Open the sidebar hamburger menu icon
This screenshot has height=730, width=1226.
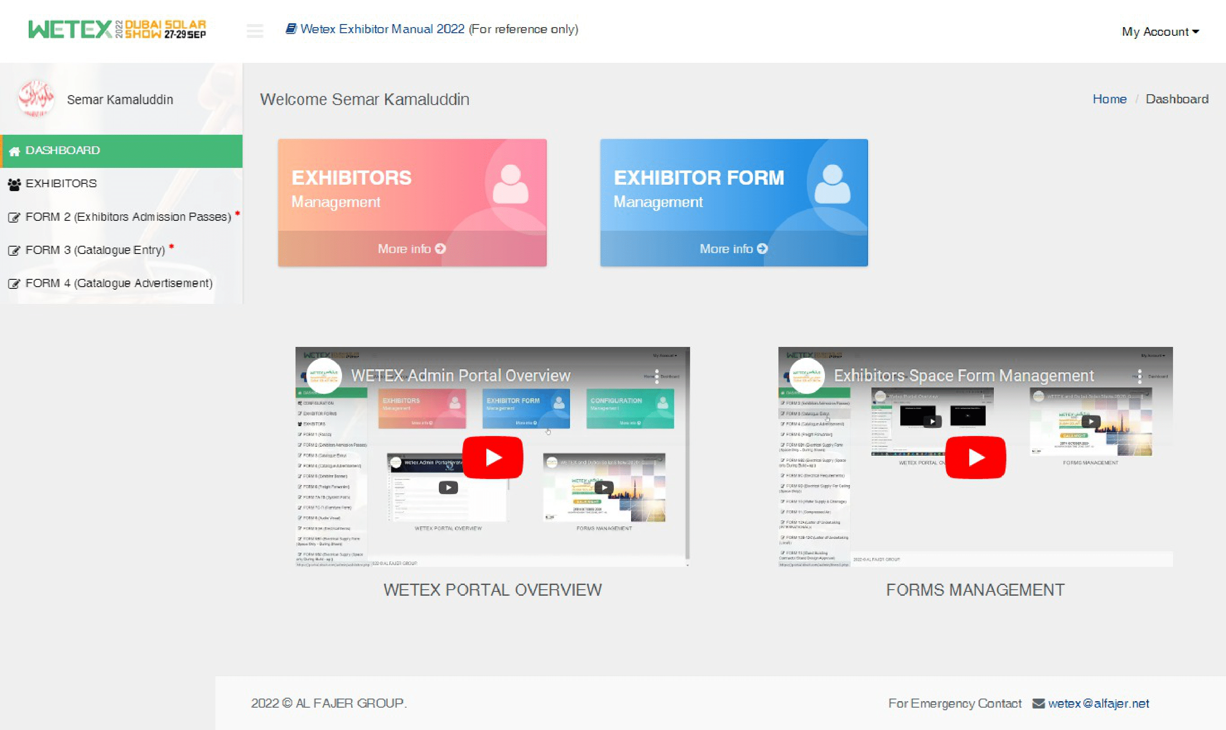click(x=255, y=31)
